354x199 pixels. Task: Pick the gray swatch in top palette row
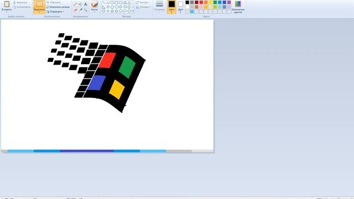click(x=192, y=2)
